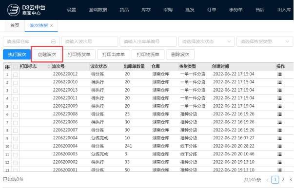This screenshot has width=294, height=188.
Task: Click the 删除波次 button
Action: point(180,55)
